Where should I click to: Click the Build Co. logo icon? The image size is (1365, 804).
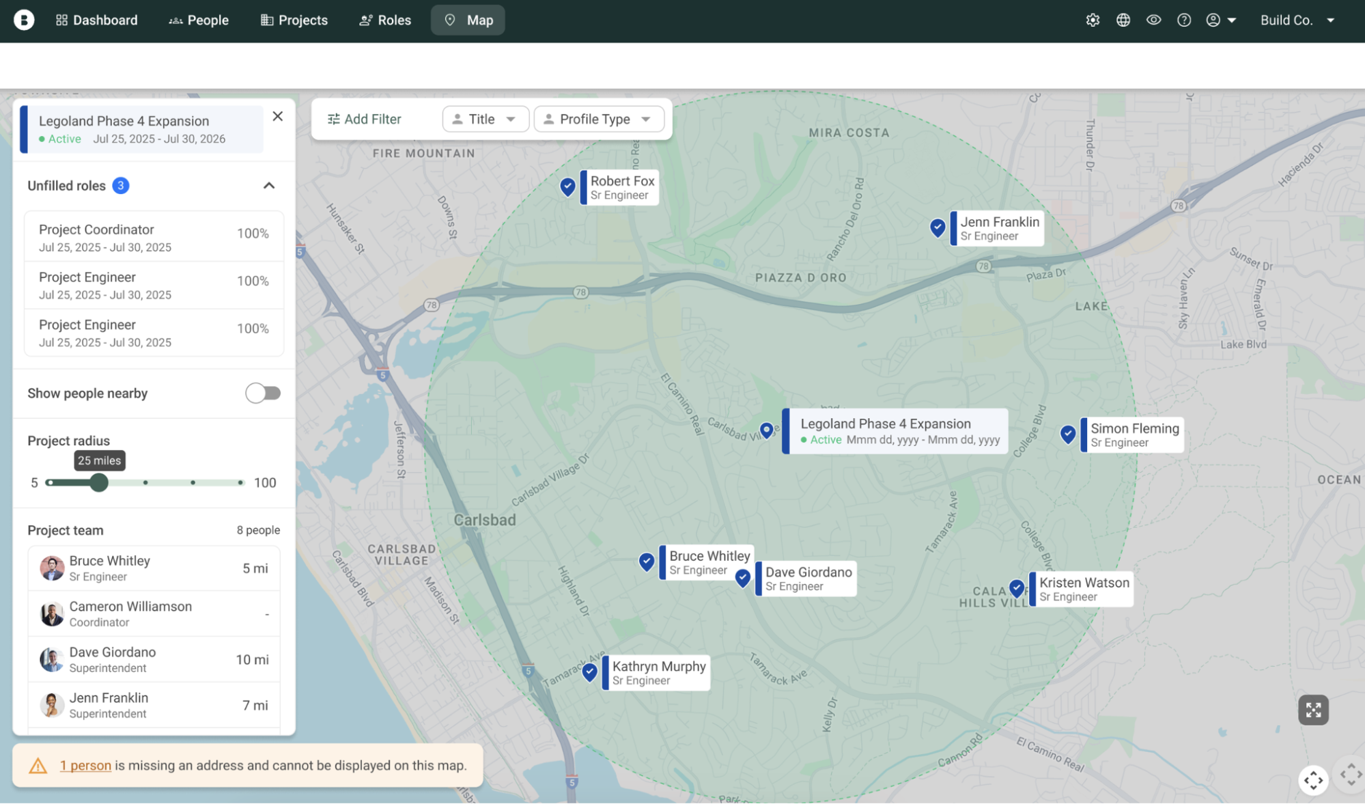[x=24, y=20]
